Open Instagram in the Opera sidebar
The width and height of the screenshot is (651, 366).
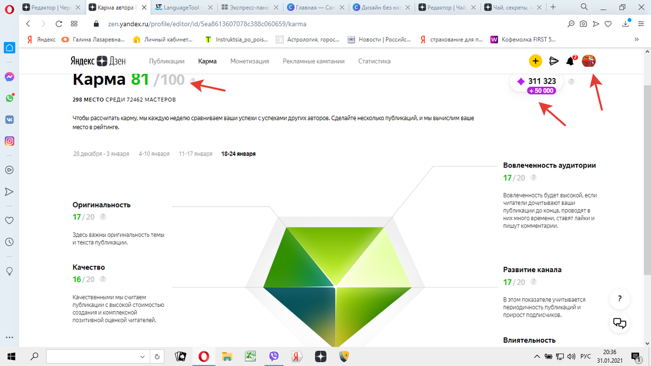pyautogui.click(x=9, y=141)
